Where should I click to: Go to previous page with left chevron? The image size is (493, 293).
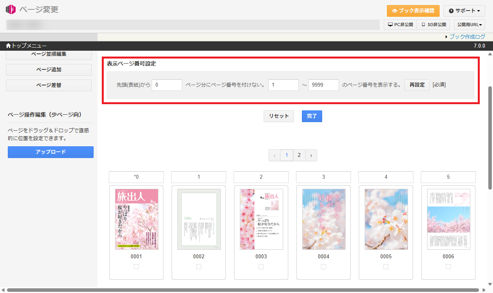[x=275, y=155]
